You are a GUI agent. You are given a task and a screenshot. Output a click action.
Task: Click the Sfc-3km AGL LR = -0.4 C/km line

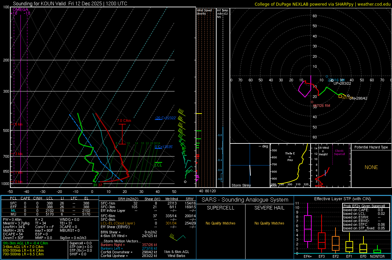tap(26, 243)
